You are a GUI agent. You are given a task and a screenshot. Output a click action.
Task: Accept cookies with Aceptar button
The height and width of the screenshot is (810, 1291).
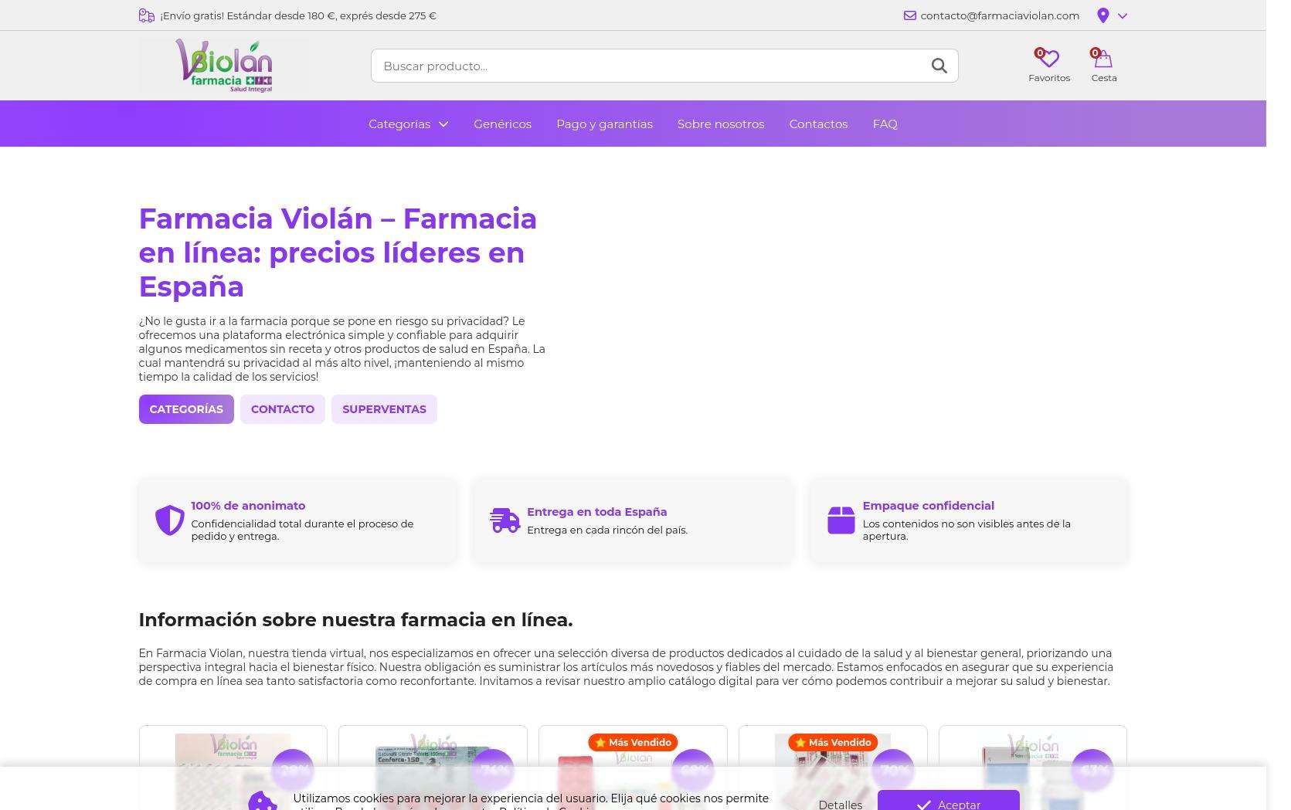[x=948, y=800]
